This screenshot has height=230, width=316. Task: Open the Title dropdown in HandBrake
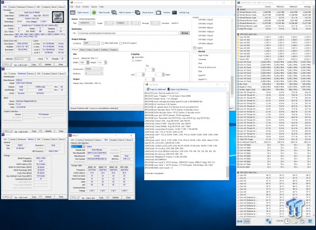coord(87,23)
